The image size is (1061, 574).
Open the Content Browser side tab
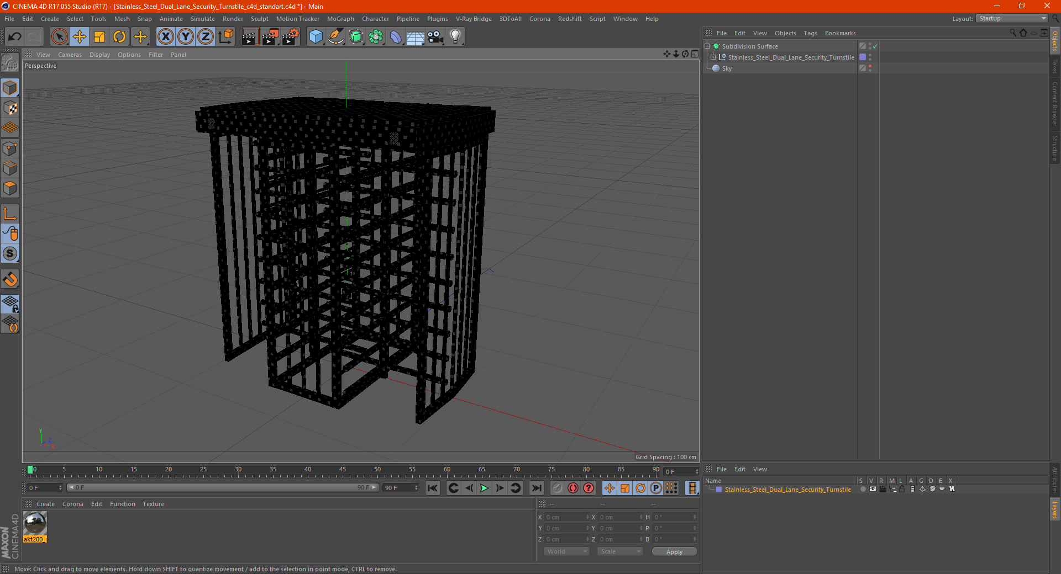click(1055, 104)
